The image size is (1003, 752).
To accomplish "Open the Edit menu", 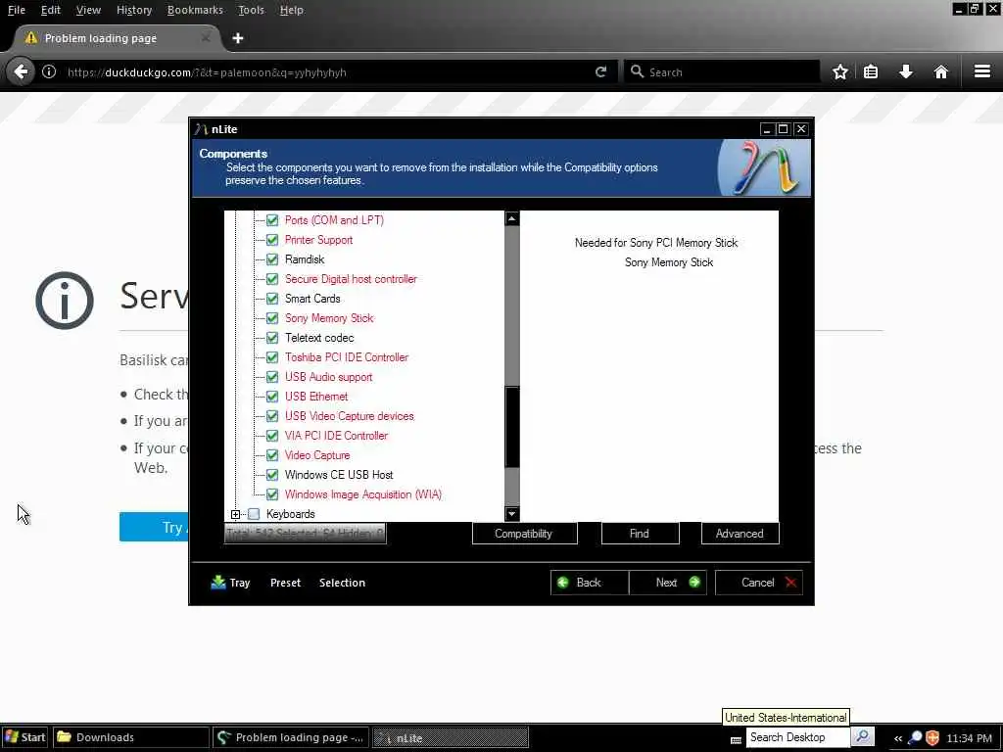I will tap(51, 10).
